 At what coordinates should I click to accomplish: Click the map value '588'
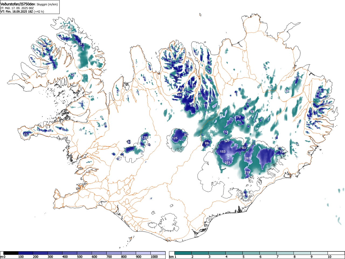(x=220, y=115)
